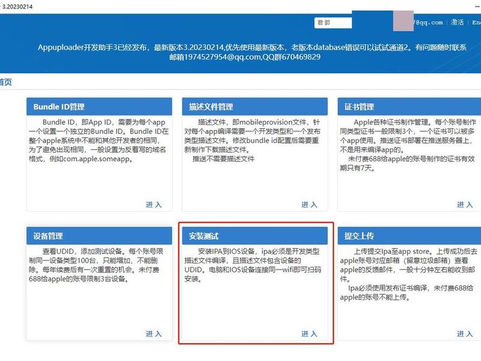The height and width of the screenshot is (361, 481).
Task: Click the Bundle ID description paragraph
Action: tap(99, 141)
